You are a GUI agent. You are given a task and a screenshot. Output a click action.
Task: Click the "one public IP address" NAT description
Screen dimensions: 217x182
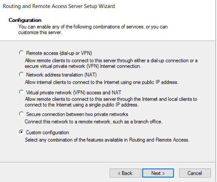point(101,82)
